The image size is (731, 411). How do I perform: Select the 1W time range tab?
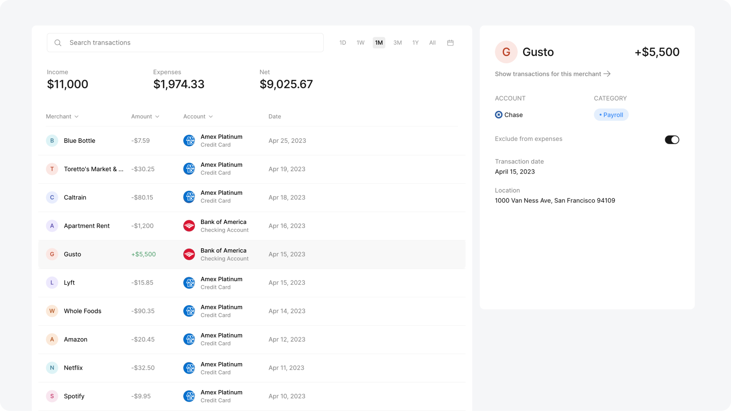[x=361, y=43]
